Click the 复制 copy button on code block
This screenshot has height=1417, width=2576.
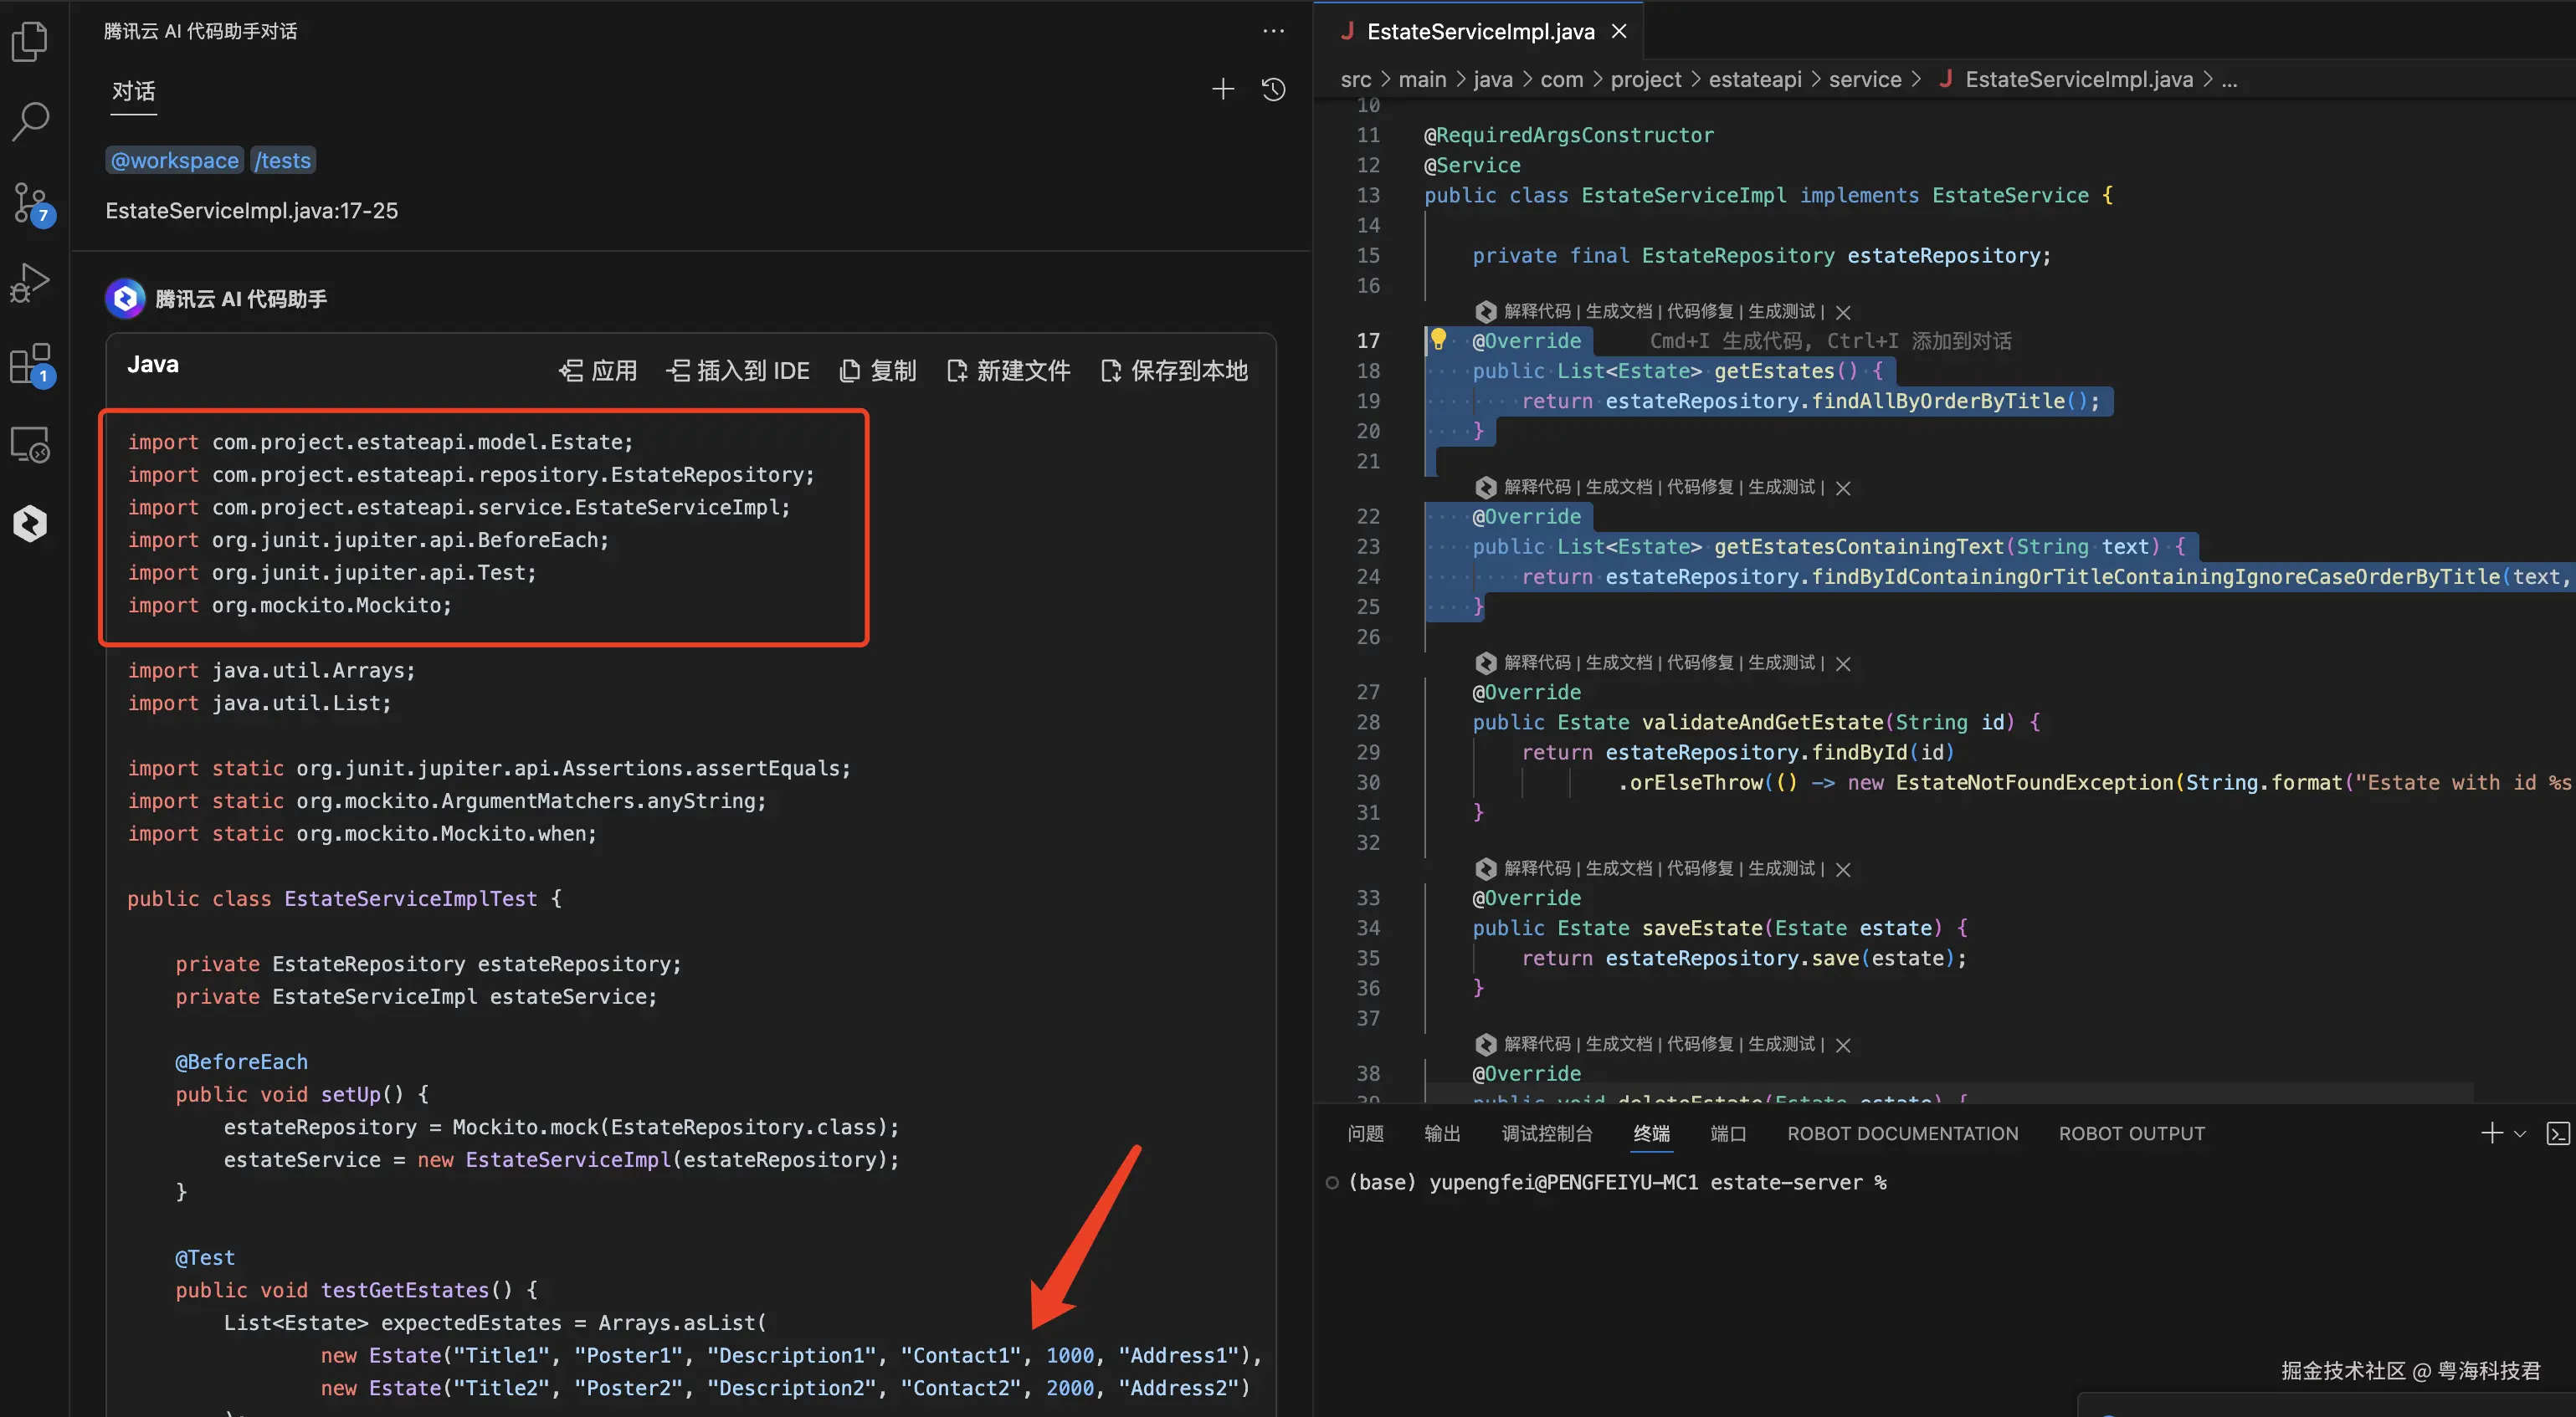(x=878, y=371)
